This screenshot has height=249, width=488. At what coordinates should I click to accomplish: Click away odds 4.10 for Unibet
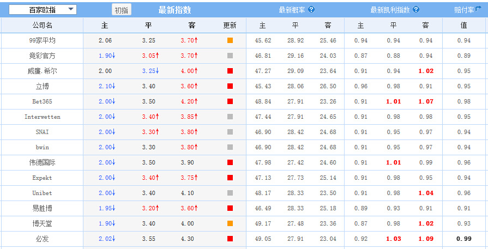coord(188,193)
